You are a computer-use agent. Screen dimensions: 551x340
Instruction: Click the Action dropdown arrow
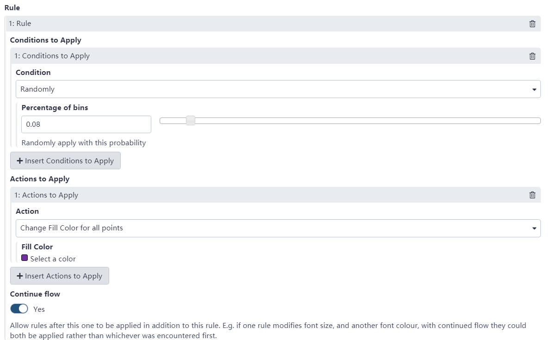(534, 229)
